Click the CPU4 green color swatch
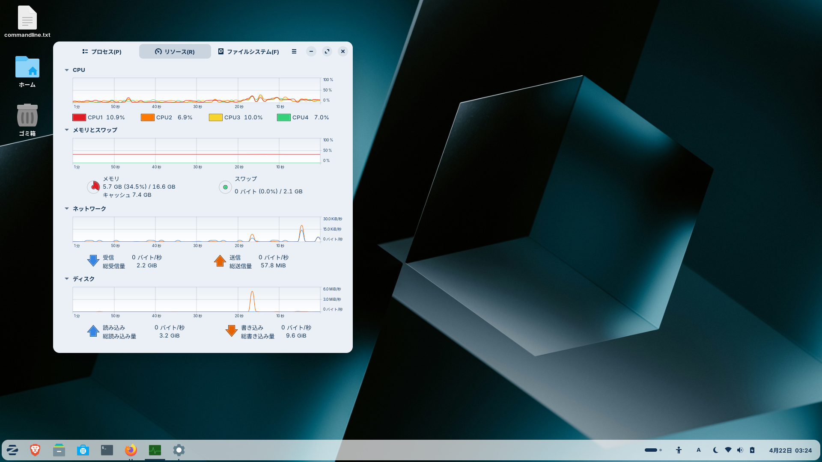 point(284,118)
